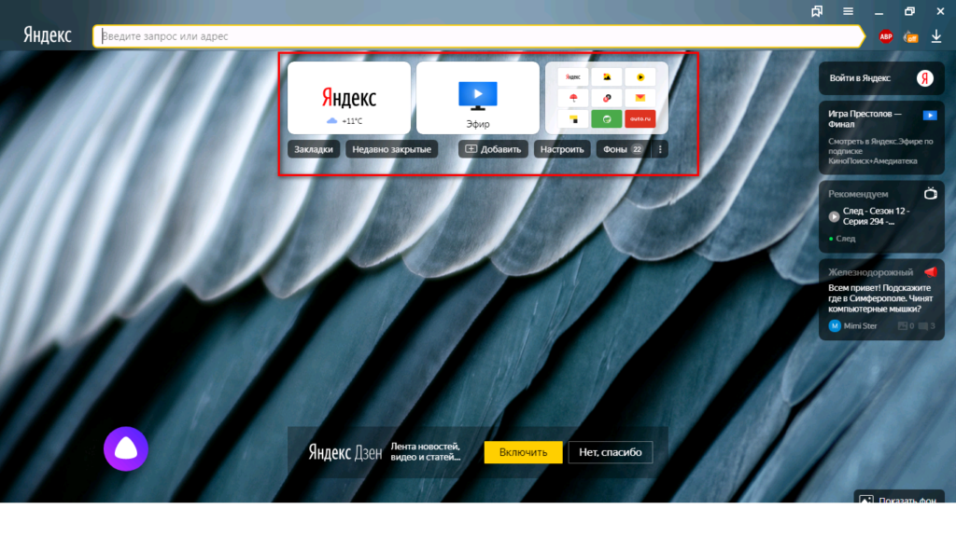This screenshot has height=537, width=956.
Task: Click the +11°C weather reading
Action: 352,121
